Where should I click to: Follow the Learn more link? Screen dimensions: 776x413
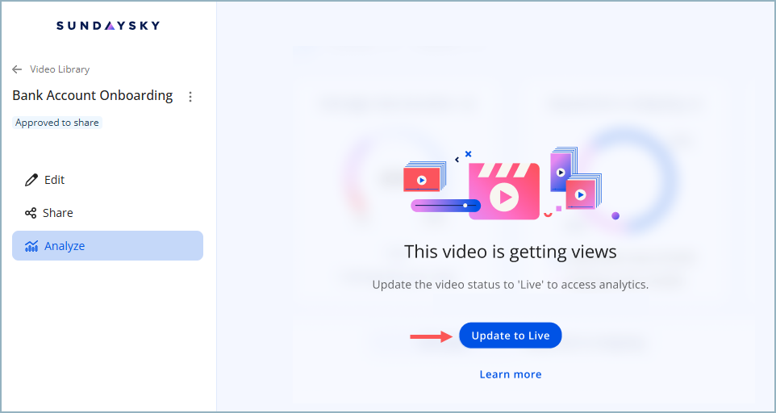tap(511, 374)
